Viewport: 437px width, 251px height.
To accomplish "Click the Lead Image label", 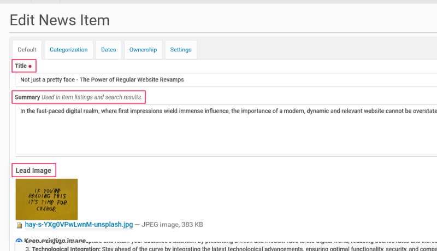I will [x=33, y=171].
